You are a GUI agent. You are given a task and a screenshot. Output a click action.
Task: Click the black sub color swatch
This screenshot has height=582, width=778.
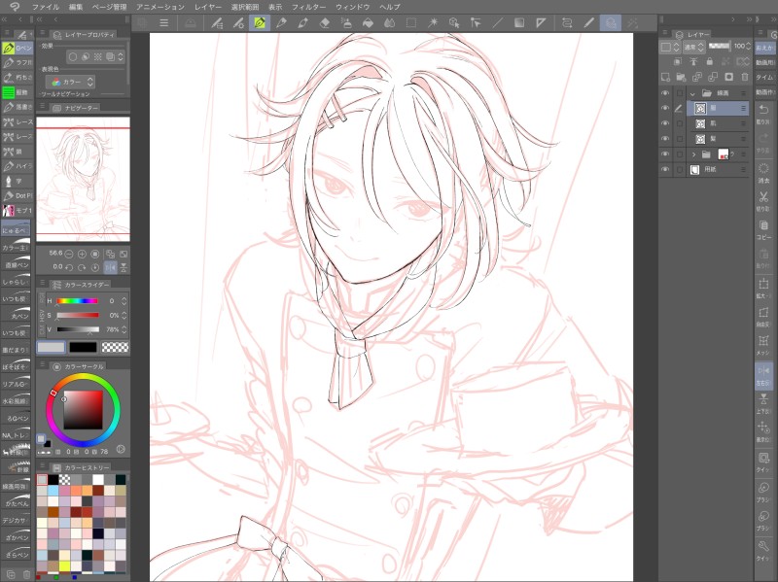83,348
